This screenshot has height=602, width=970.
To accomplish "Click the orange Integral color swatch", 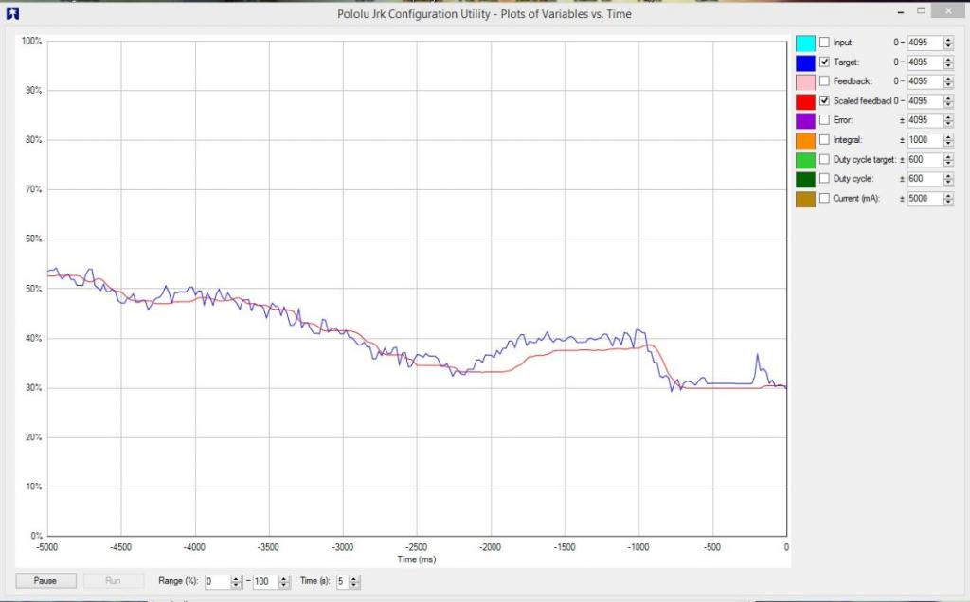I will pyautogui.click(x=805, y=140).
